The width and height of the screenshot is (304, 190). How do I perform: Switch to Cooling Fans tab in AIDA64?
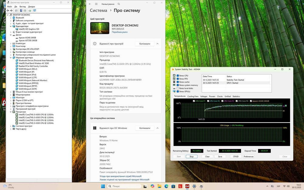tap(193, 96)
